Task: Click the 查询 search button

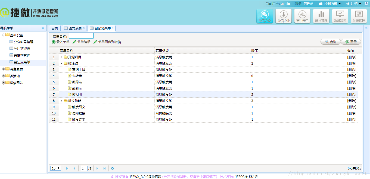Action: point(330,42)
